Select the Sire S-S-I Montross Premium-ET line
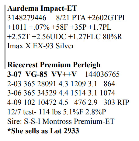The image size is (139, 141). point(61,121)
